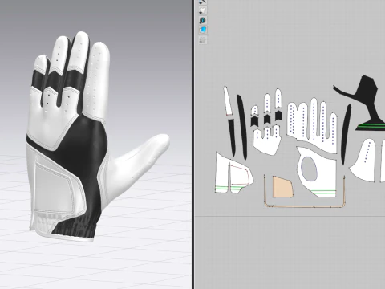Viewport: 385px width, 289px height.
Task: Click the greyed-out locked garment icon
Action: click(x=203, y=40)
